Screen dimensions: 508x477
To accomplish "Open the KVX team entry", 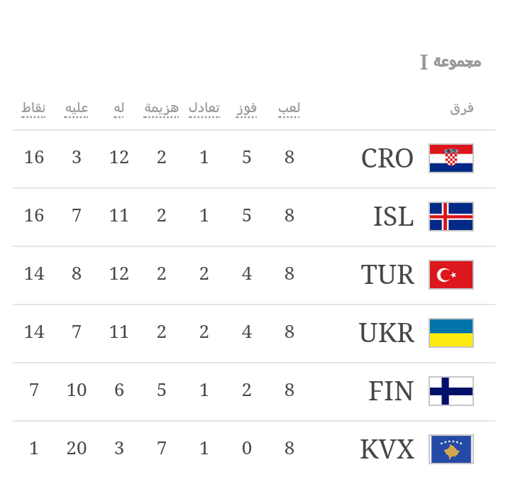I will (x=387, y=449).
